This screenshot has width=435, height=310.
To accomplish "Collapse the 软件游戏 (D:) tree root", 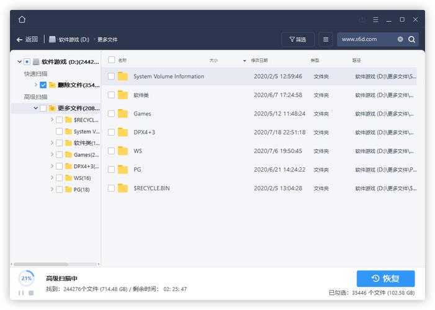I will pyautogui.click(x=19, y=61).
